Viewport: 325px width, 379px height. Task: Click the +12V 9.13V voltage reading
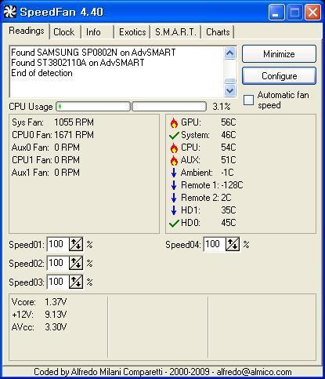click(x=39, y=315)
